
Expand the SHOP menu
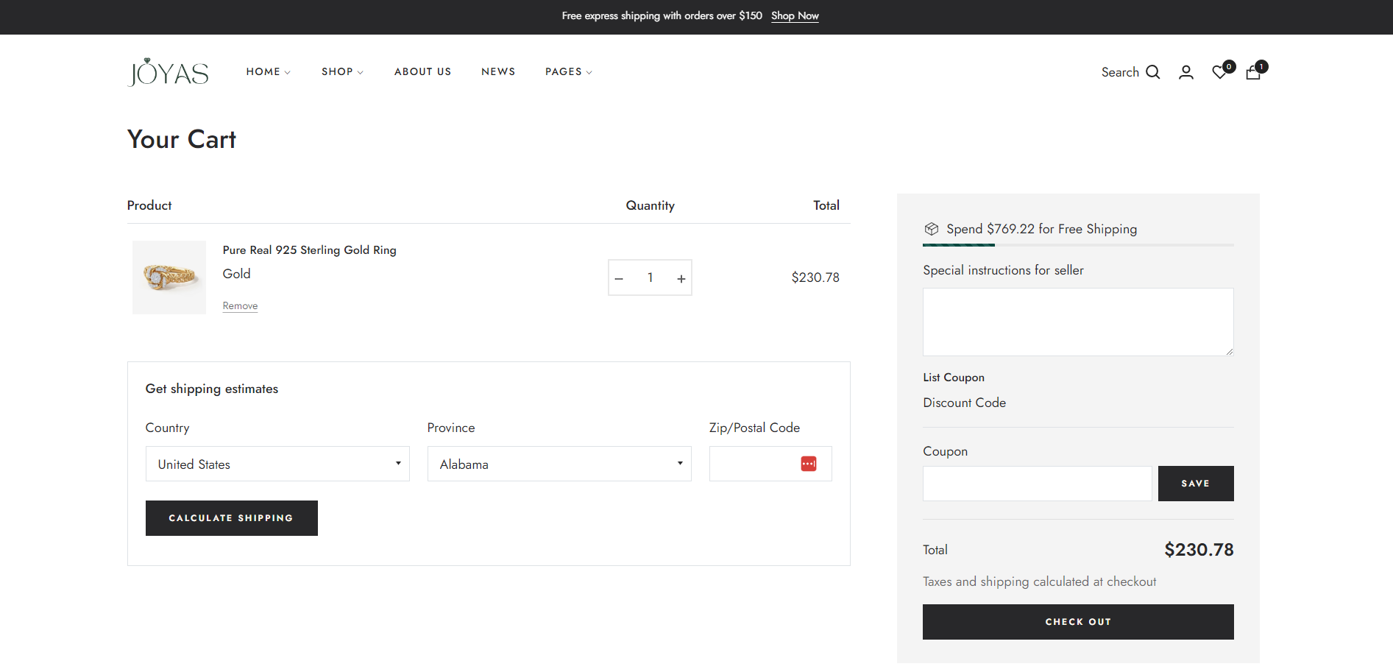pos(342,71)
